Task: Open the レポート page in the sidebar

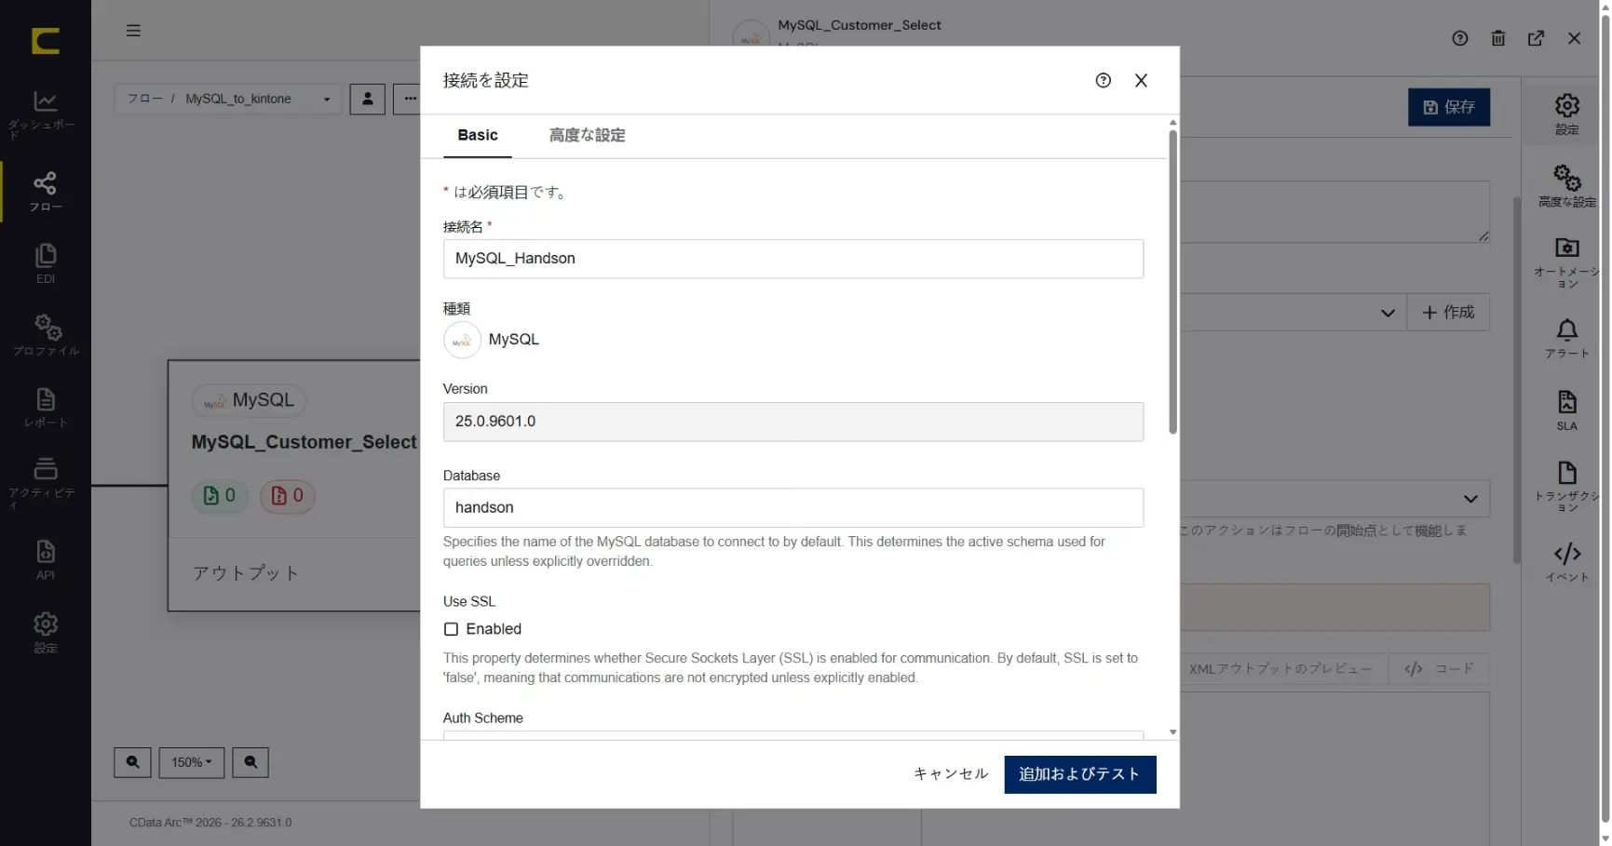Action: tap(45, 408)
